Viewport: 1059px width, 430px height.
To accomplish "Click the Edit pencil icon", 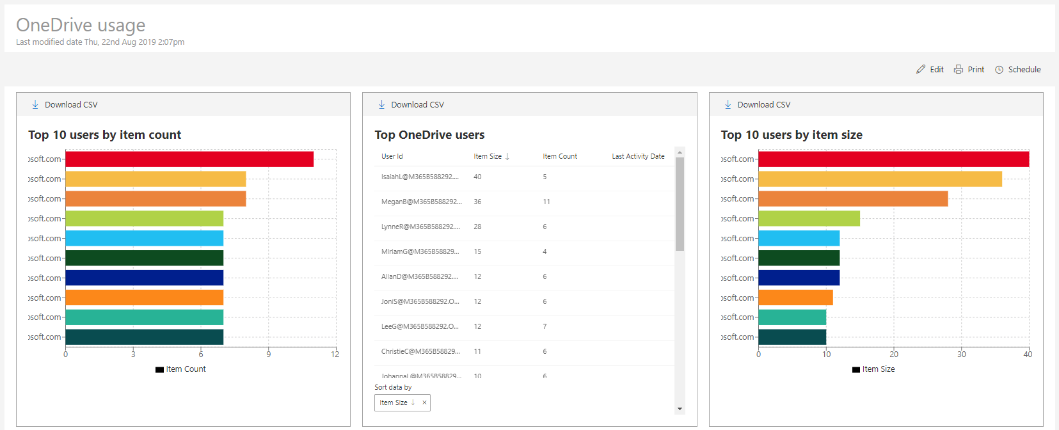I will 921,69.
